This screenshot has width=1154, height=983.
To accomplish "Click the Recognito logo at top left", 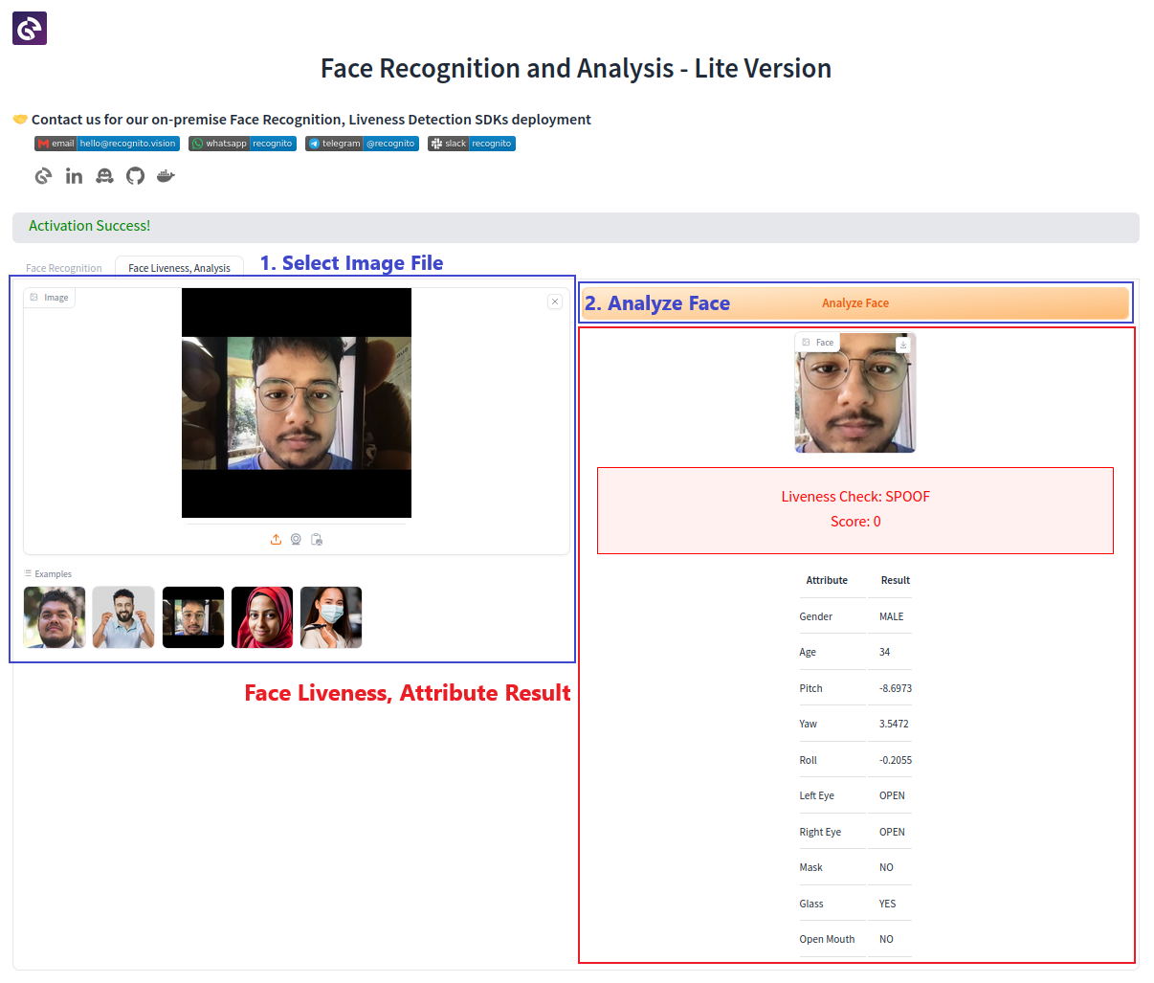I will tap(30, 29).
